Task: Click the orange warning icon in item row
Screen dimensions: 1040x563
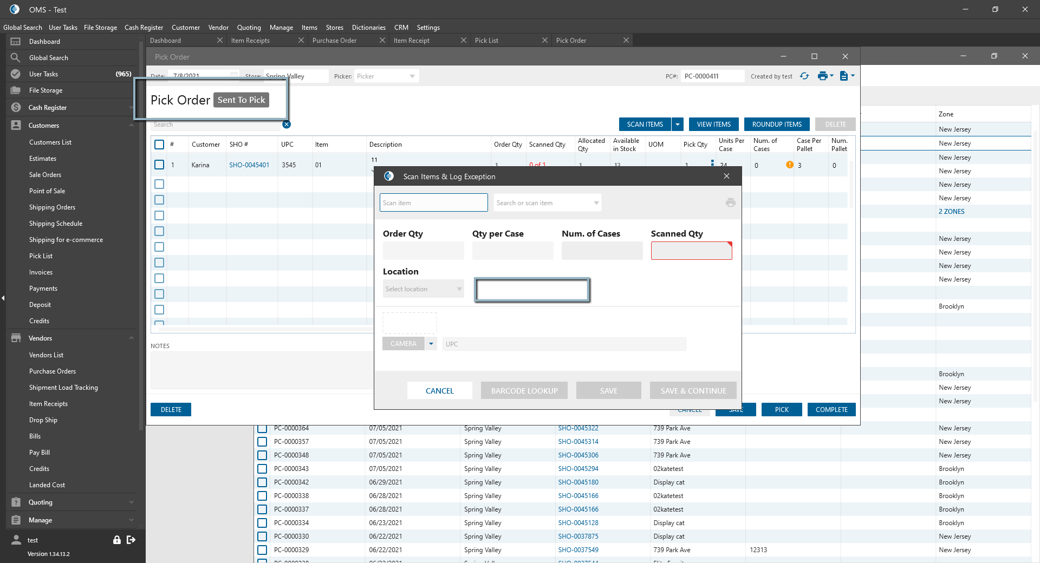Action: (x=790, y=165)
